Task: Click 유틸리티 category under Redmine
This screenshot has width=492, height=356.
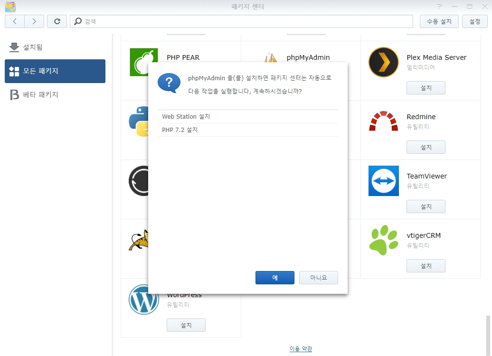Action: 418,127
